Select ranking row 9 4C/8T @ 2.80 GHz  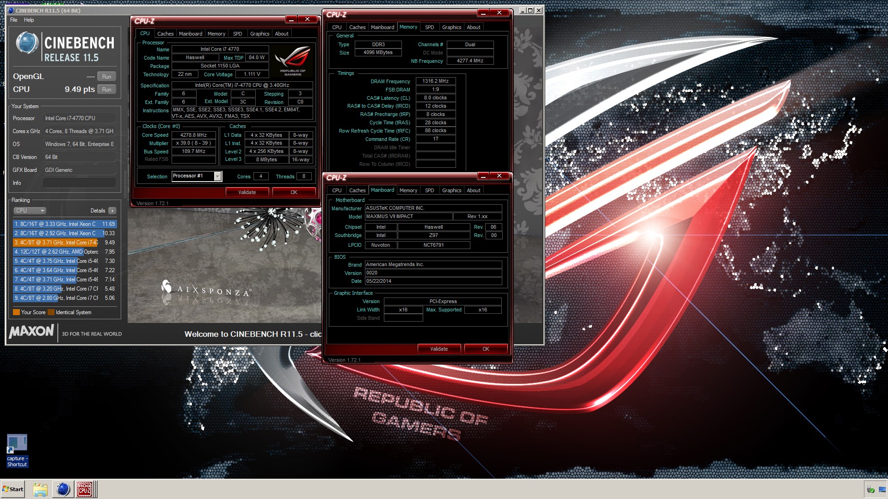64,298
